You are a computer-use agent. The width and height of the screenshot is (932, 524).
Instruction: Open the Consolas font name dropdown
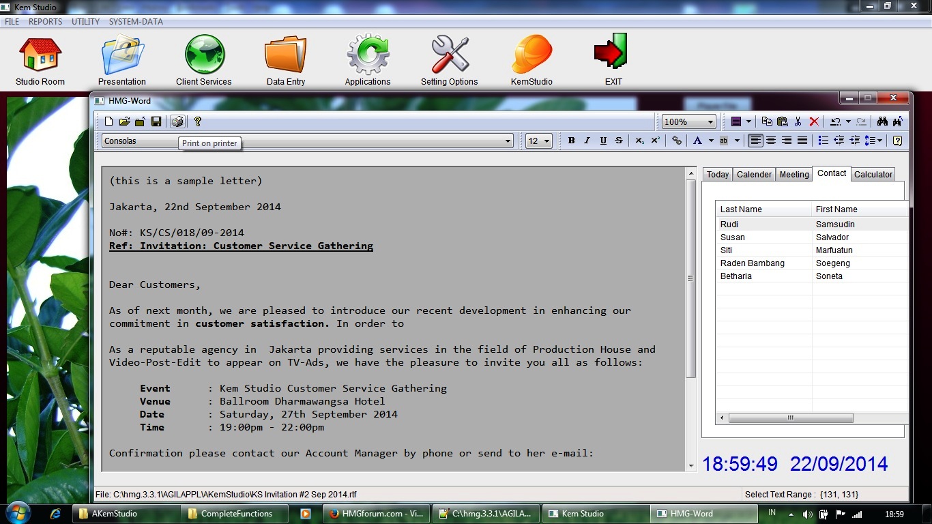click(x=508, y=141)
